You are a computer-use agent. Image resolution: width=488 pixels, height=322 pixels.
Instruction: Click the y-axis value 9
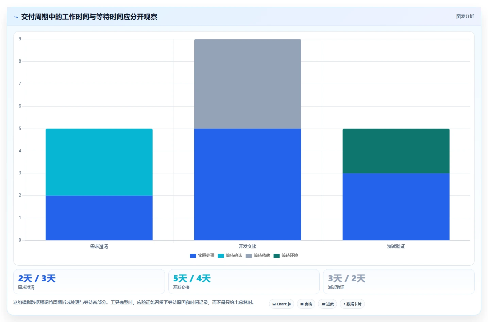tap(20, 39)
